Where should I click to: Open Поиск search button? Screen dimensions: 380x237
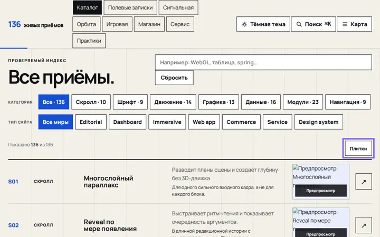(313, 24)
